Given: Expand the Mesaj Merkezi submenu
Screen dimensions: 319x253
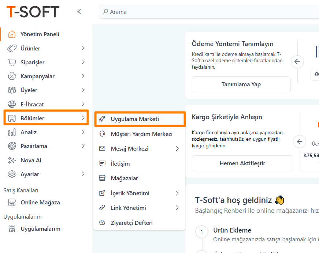Looking at the screenshot, I should pos(177,148).
